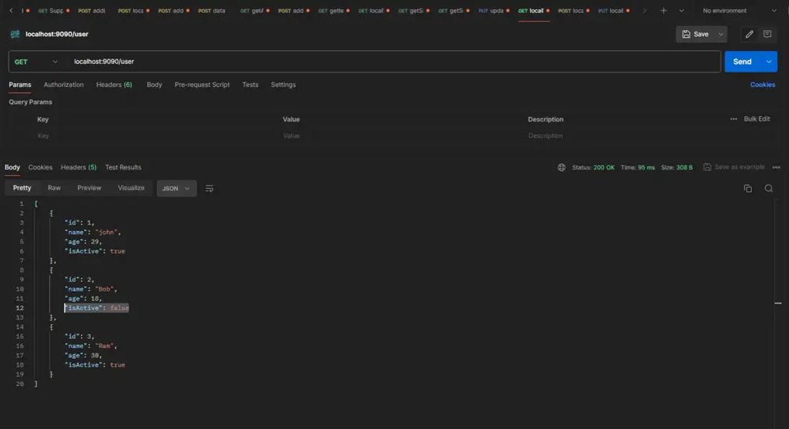
Task: Open the GET method dropdown
Action: pos(35,62)
